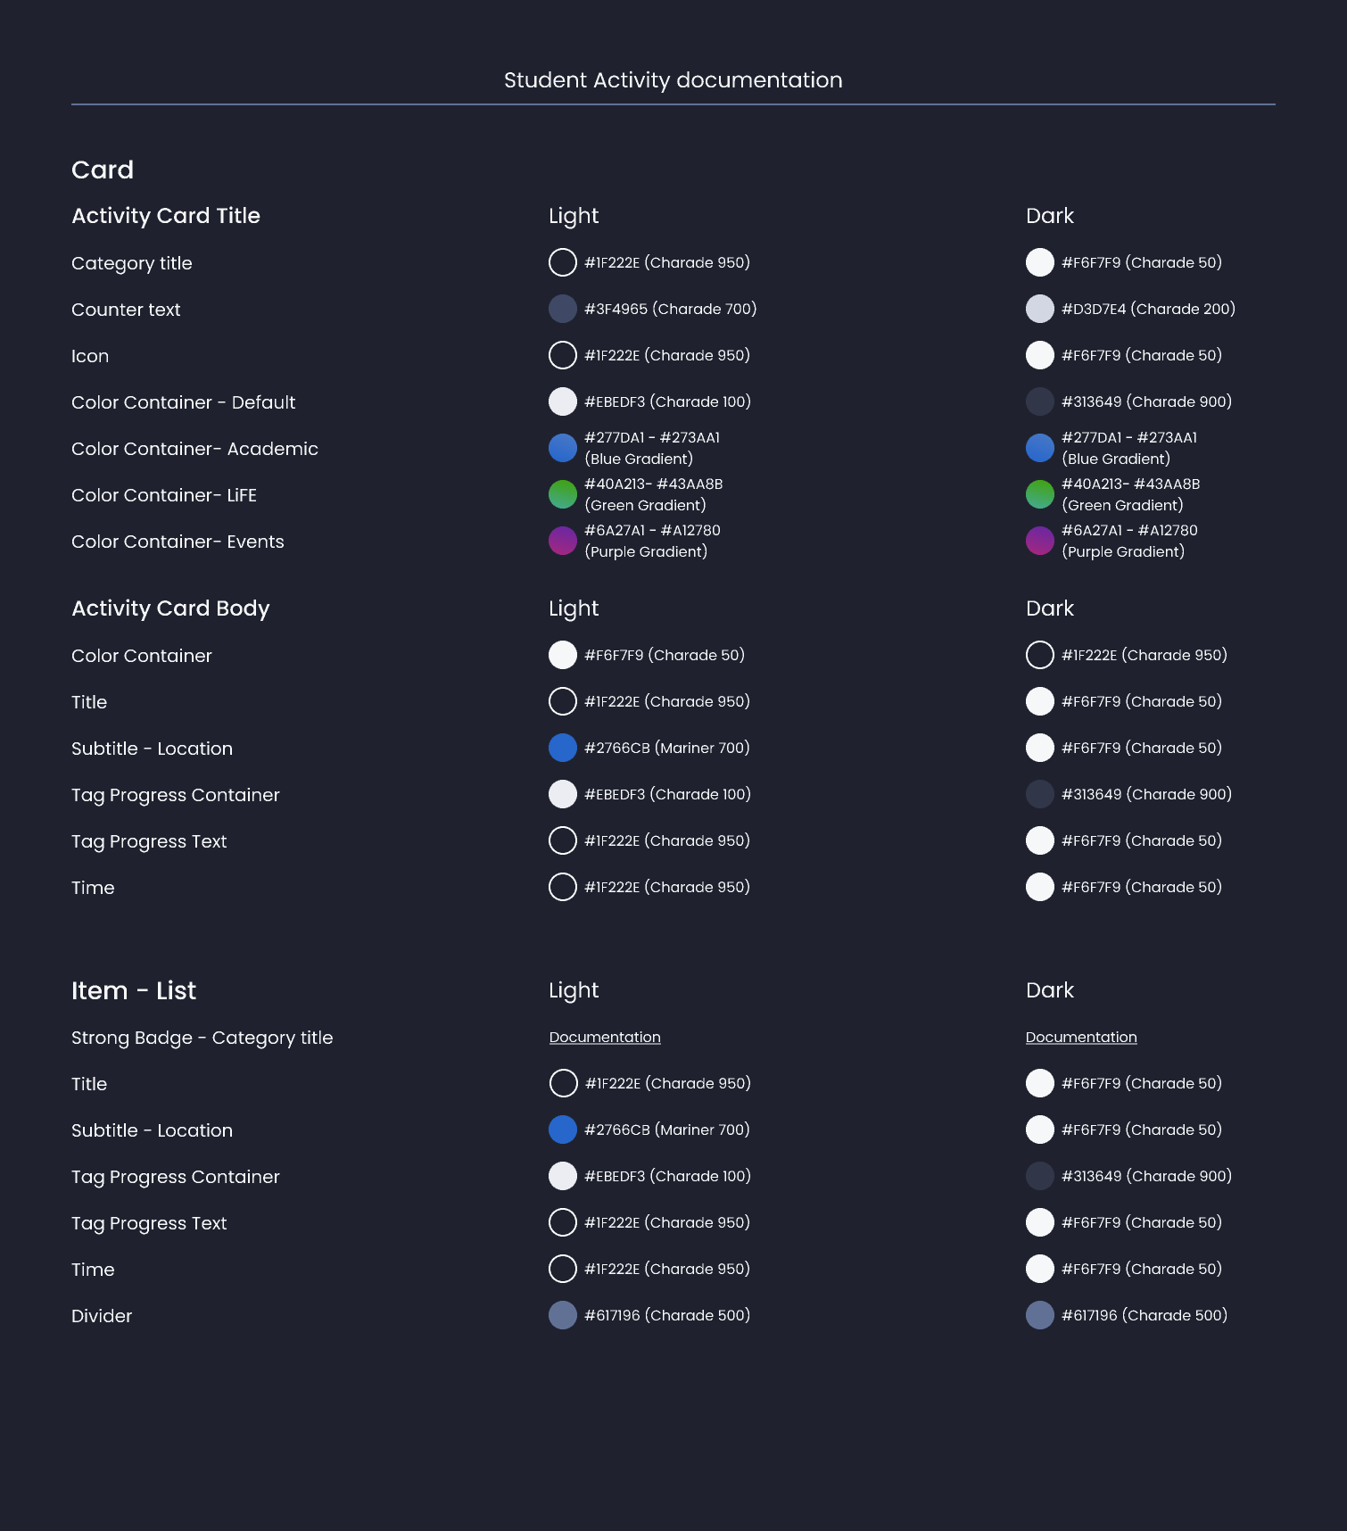Open the Documentation link under Dark
1347x1531 pixels.
click(x=1081, y=1038)
